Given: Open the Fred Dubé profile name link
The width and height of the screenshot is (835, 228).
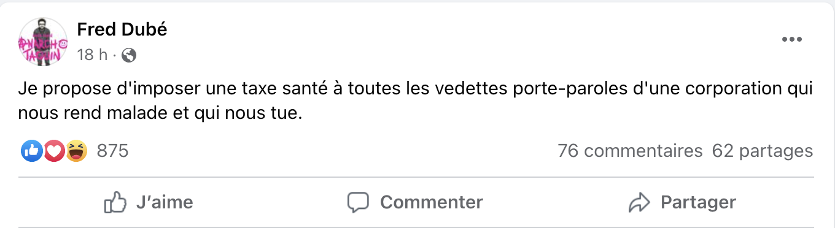Looking at the screenshot, I should pos(122,29).
